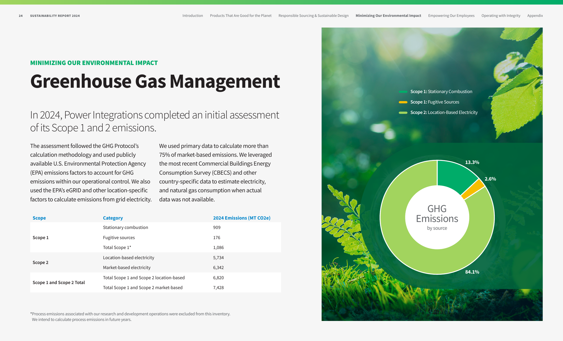Select the value 909 in the table
The width and height of the screenshot is (563, 341).
pyautogui.click(x=217, y=227)
